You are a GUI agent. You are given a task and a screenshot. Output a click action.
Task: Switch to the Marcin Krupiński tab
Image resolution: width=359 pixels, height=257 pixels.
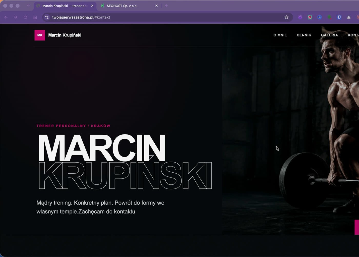[x=65, y=6]
